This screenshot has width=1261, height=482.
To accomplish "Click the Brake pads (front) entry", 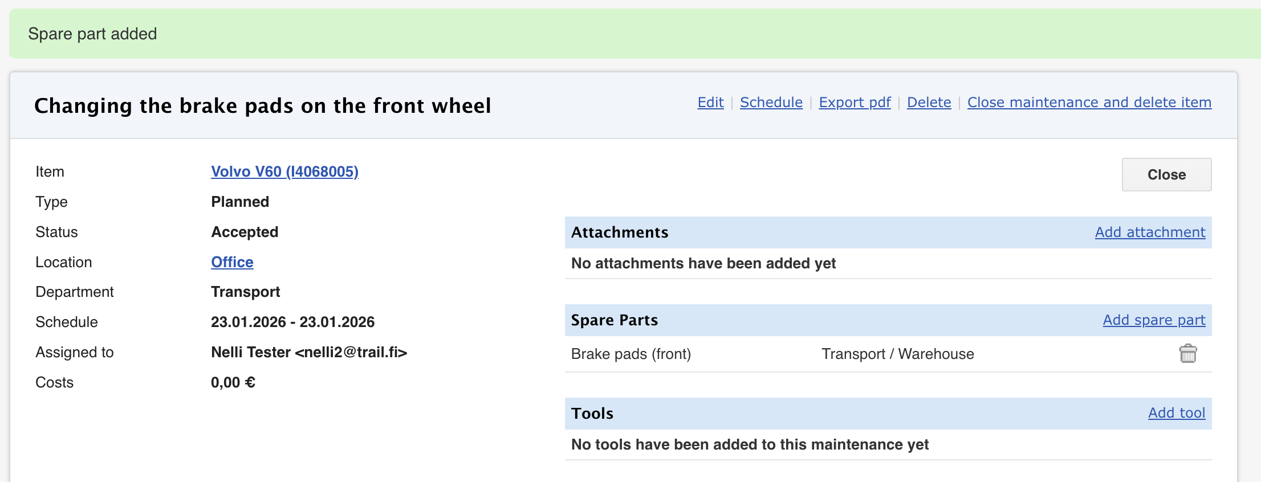I will 630,354.
